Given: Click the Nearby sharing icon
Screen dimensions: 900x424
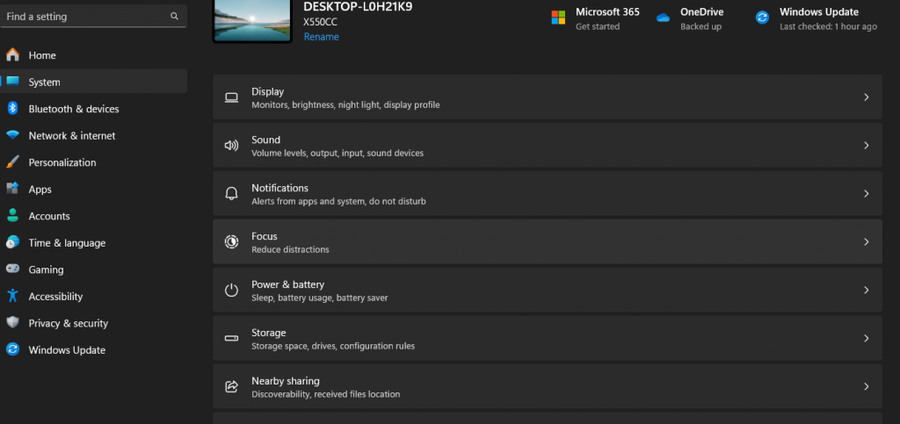Looking at the screenshot, I should pyautogui.click(x=231, y=386).
